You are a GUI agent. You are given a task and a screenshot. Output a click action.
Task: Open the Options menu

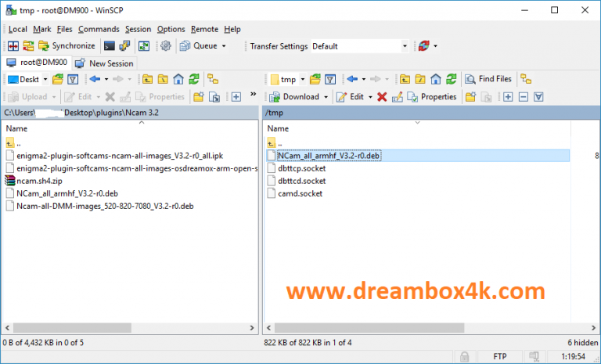171,29
